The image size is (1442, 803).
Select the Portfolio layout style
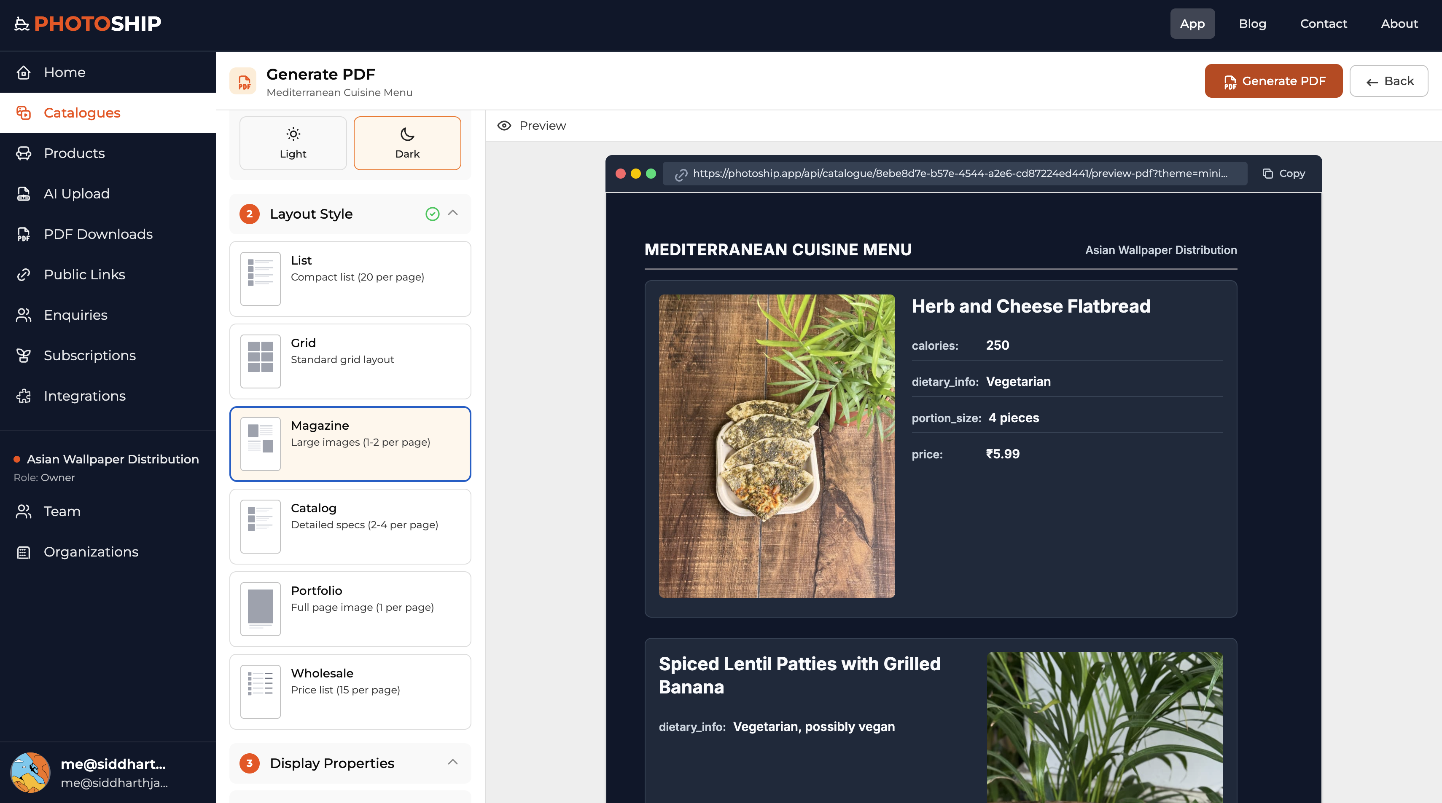[x=350, y=609]
